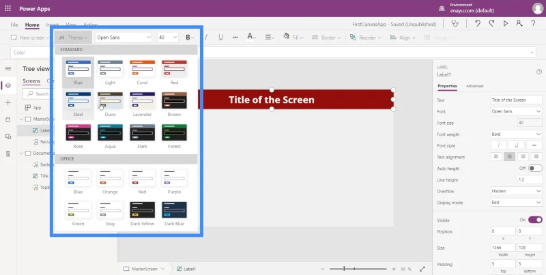Choose the Dark Yellow office theme

[x=142, y=214]
